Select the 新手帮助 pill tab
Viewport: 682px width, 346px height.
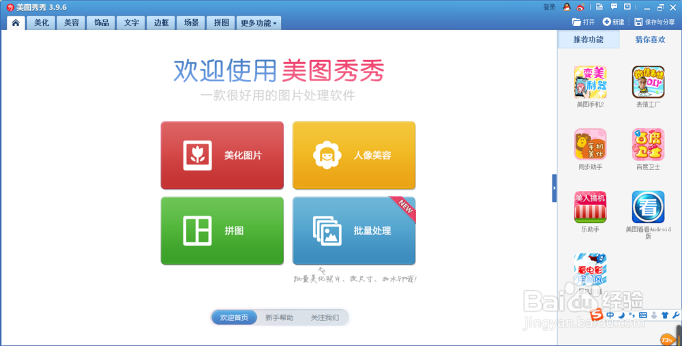coord(279,318)
